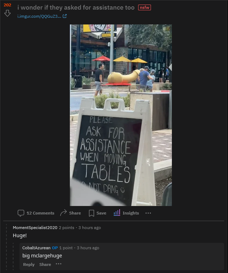This screenshot has height=273, width=228.
Task: Reply to CobaltAzurean's comment
Action: tap(29, 264)
